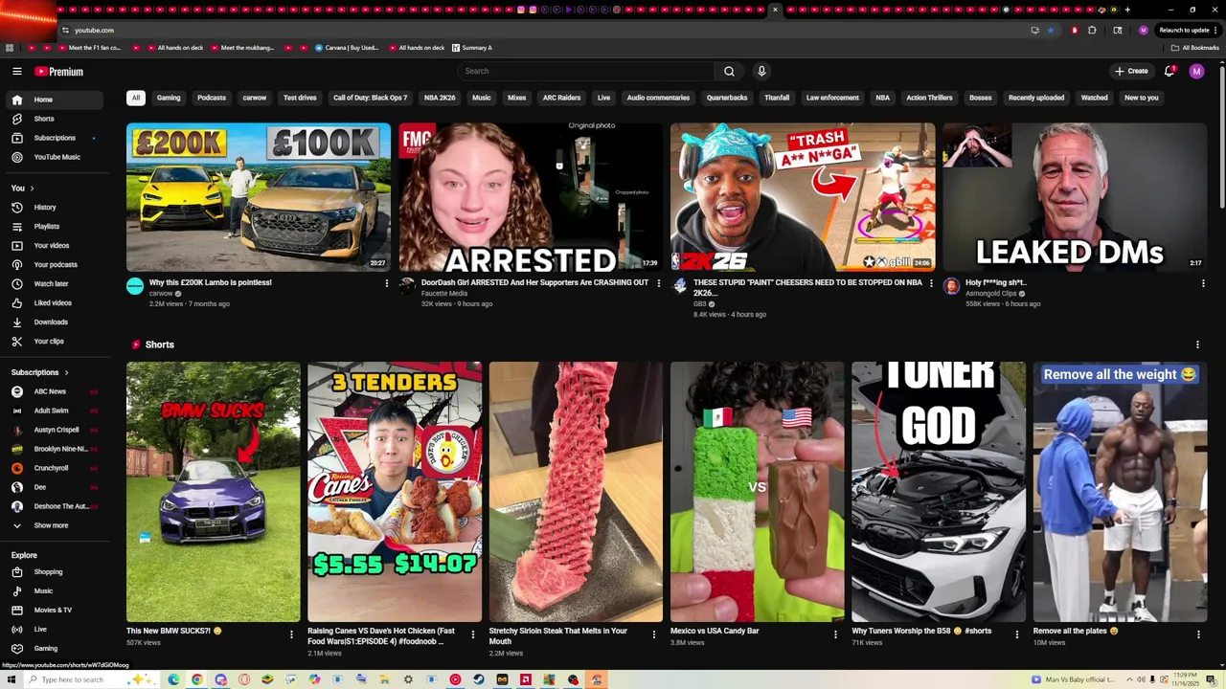This screenshot has height=689, width=1226.
Task: Go to Shorts in the sidebar
Action: click(x=56, y=119)
